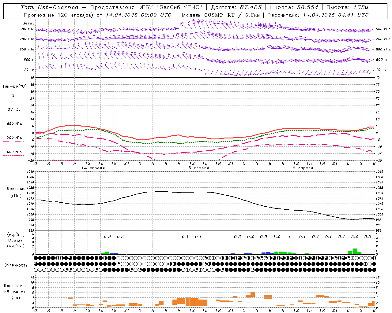Click the precipitation value "1.4"
This screenshot has height=313, width=392.
tap(277, 237)
